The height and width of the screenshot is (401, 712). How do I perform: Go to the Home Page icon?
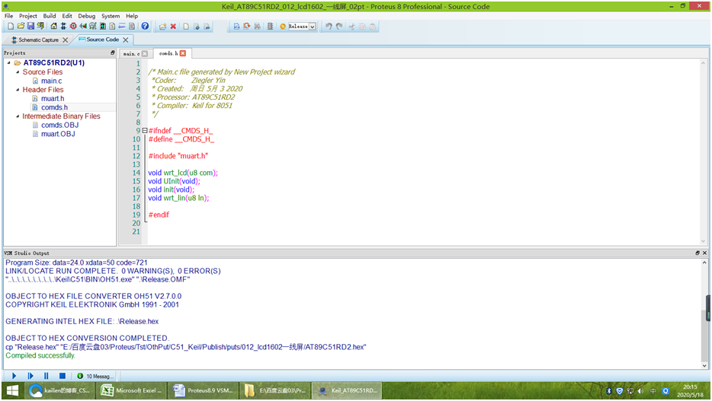click(x=53, y=27)
